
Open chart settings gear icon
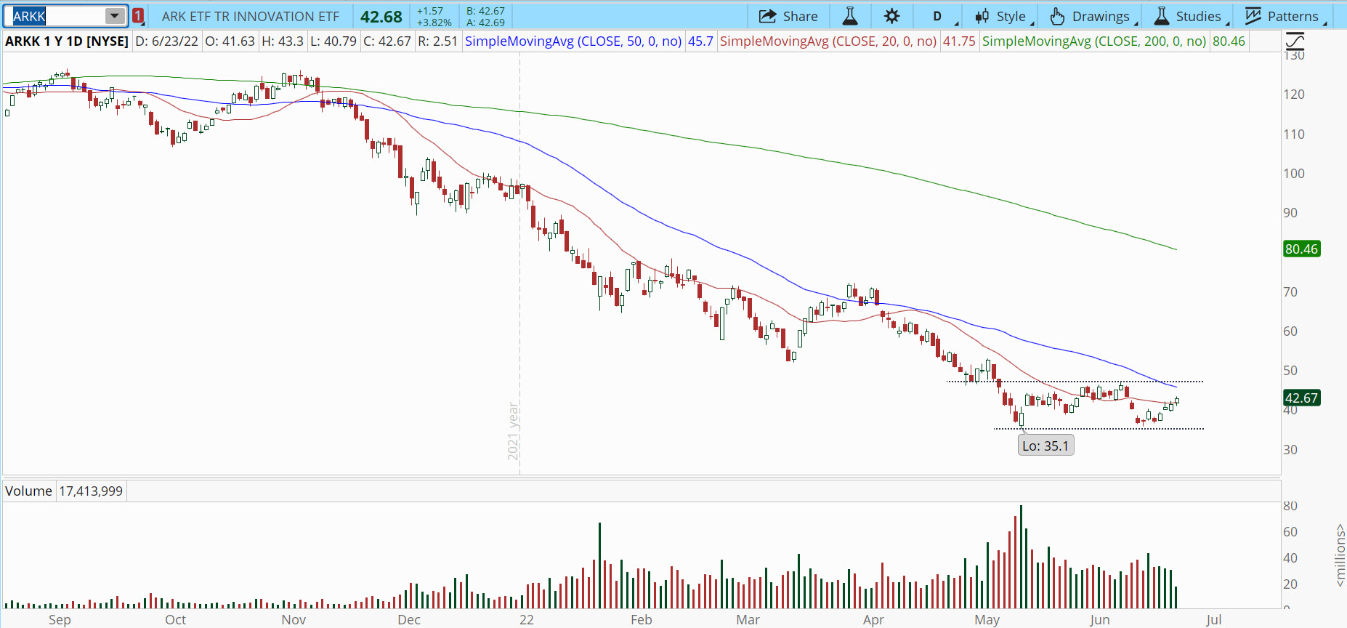click(x=891, y=16)
